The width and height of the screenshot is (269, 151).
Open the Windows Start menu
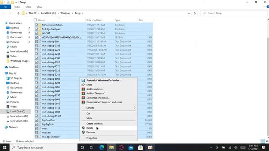pyautogui.click(x=5, y=147)
